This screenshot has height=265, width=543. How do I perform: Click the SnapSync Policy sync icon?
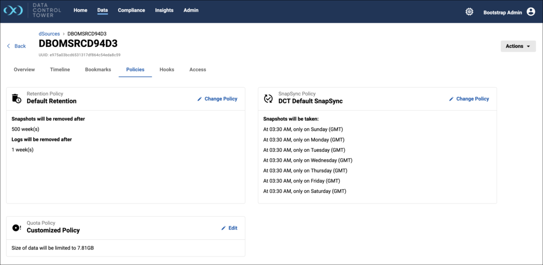268,99
